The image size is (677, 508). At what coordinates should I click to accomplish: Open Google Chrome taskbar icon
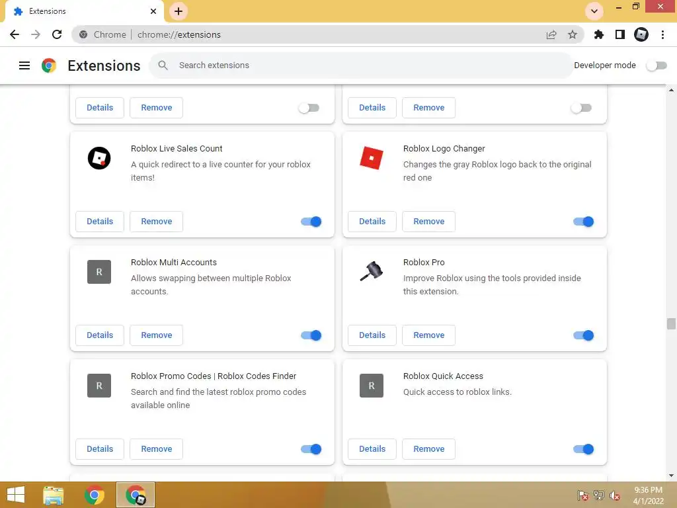tap(95, 495)
